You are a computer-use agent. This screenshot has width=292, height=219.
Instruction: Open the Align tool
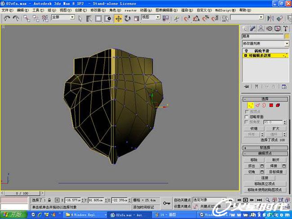click(279, 18)
